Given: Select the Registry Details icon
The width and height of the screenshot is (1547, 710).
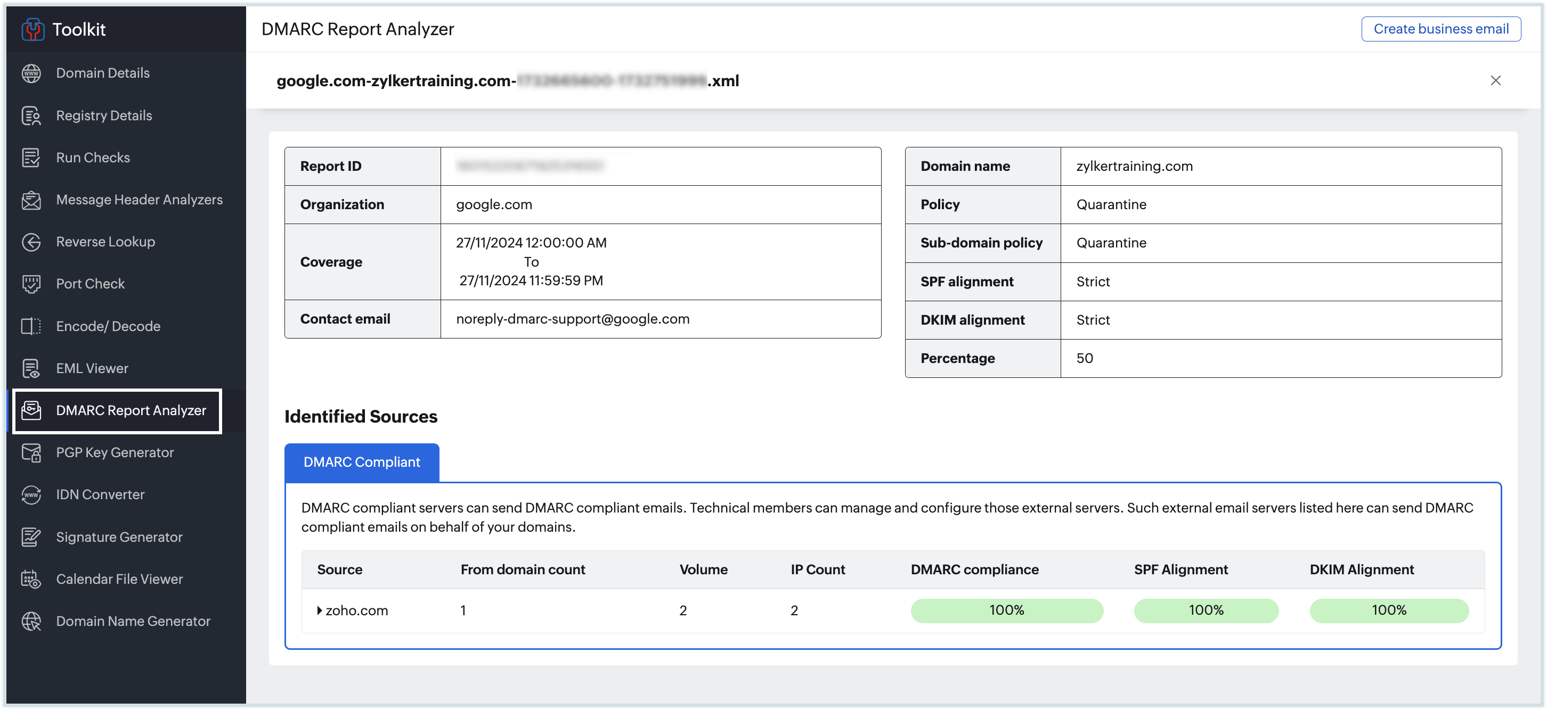Looking at the screenshot, I should click(30, 115).
